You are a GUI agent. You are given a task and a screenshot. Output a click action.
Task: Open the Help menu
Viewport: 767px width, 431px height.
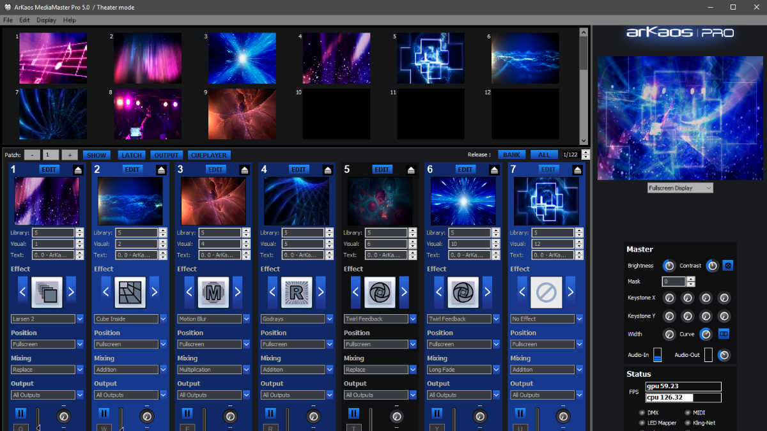coord(69,20)
